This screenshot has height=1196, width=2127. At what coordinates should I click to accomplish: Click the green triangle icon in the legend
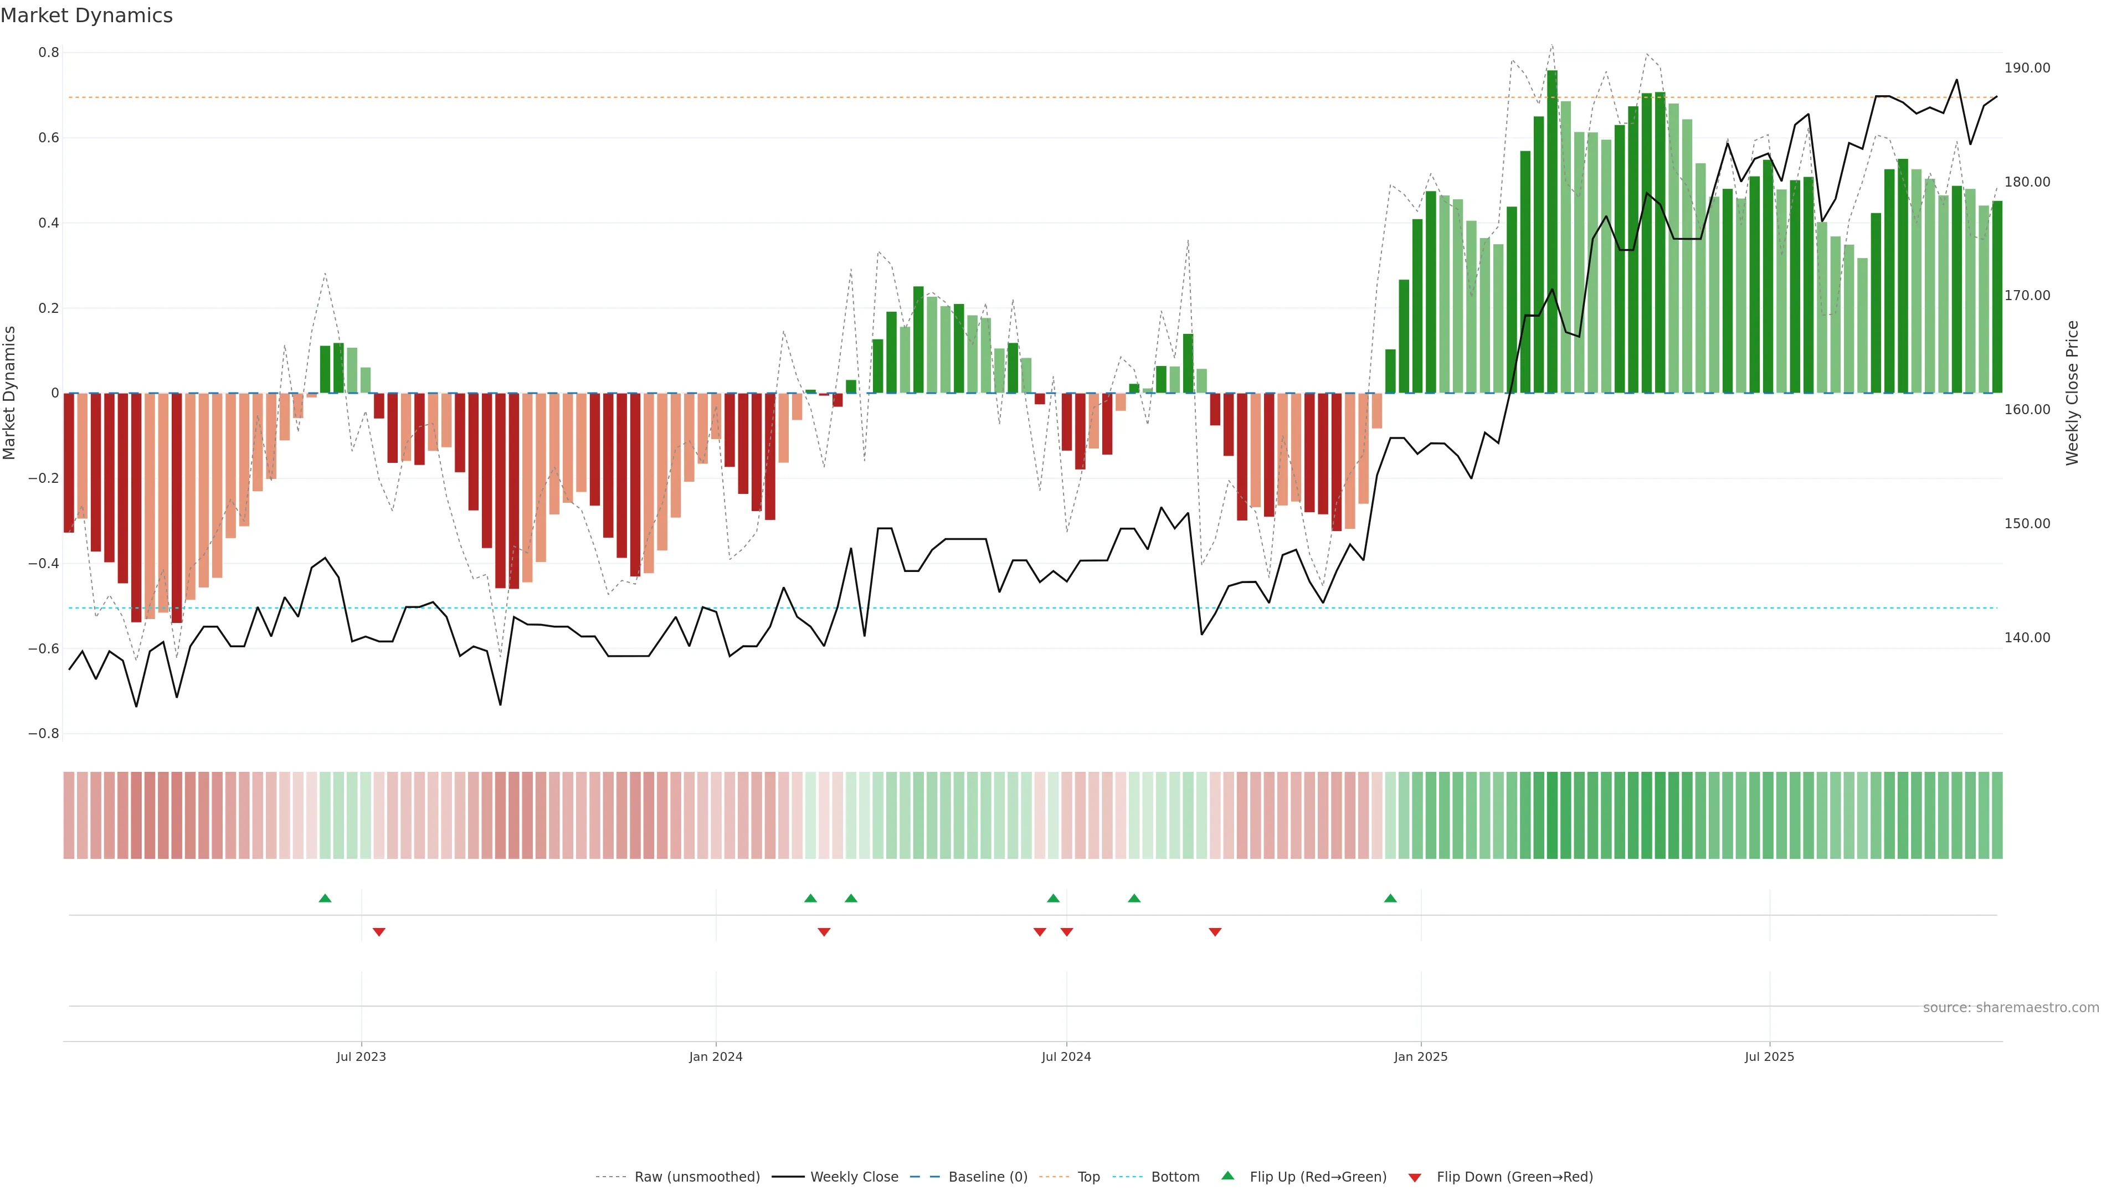(x=1228, y=1176)
